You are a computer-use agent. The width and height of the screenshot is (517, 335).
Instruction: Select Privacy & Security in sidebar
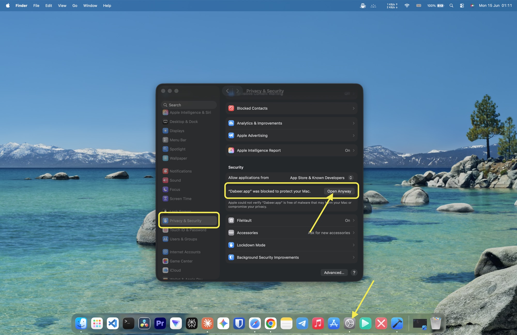coord(189,221)
